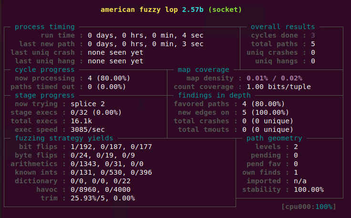The height and width of the screenshot is (218, 351).
Task: Click known ints value '0/131, 0/530, 0/396'
Action: point(111,172)
